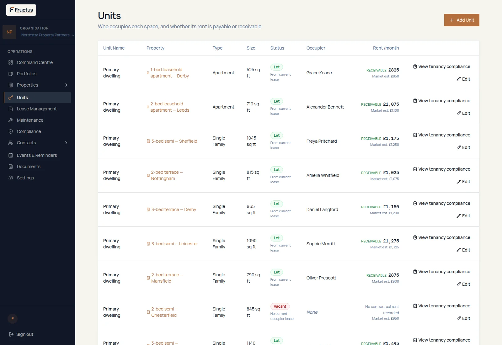Screen dimensions: 502x345
Task: Edit the vacant Chesterfield unit
Action: coord(463,318)
